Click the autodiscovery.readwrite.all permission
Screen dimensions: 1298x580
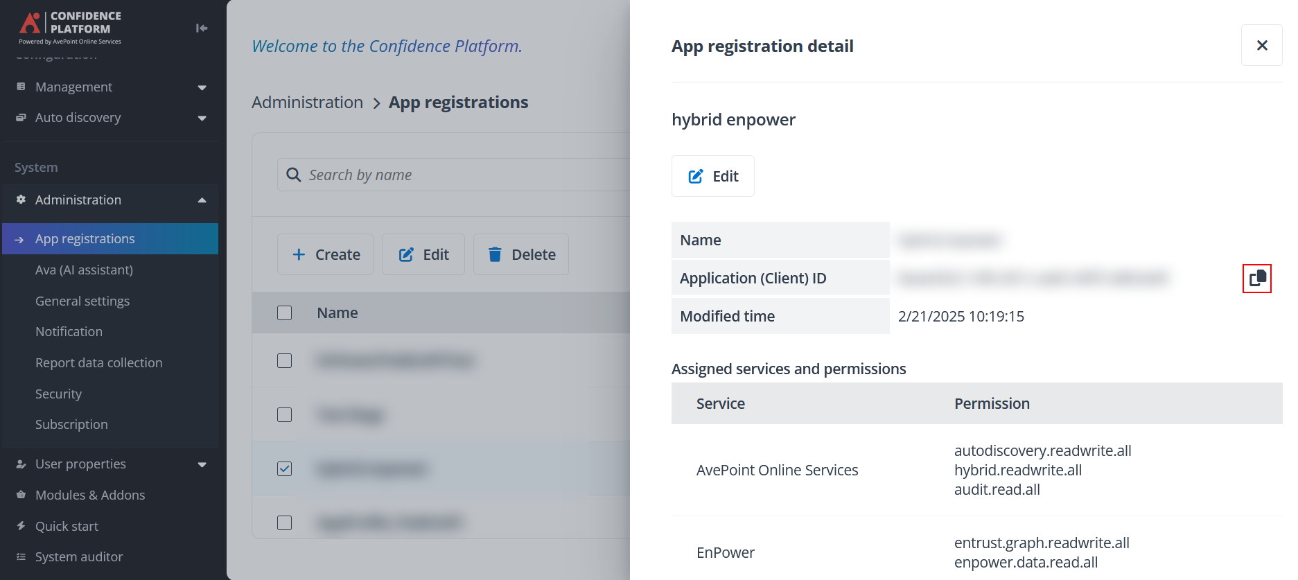[1042, 450]
